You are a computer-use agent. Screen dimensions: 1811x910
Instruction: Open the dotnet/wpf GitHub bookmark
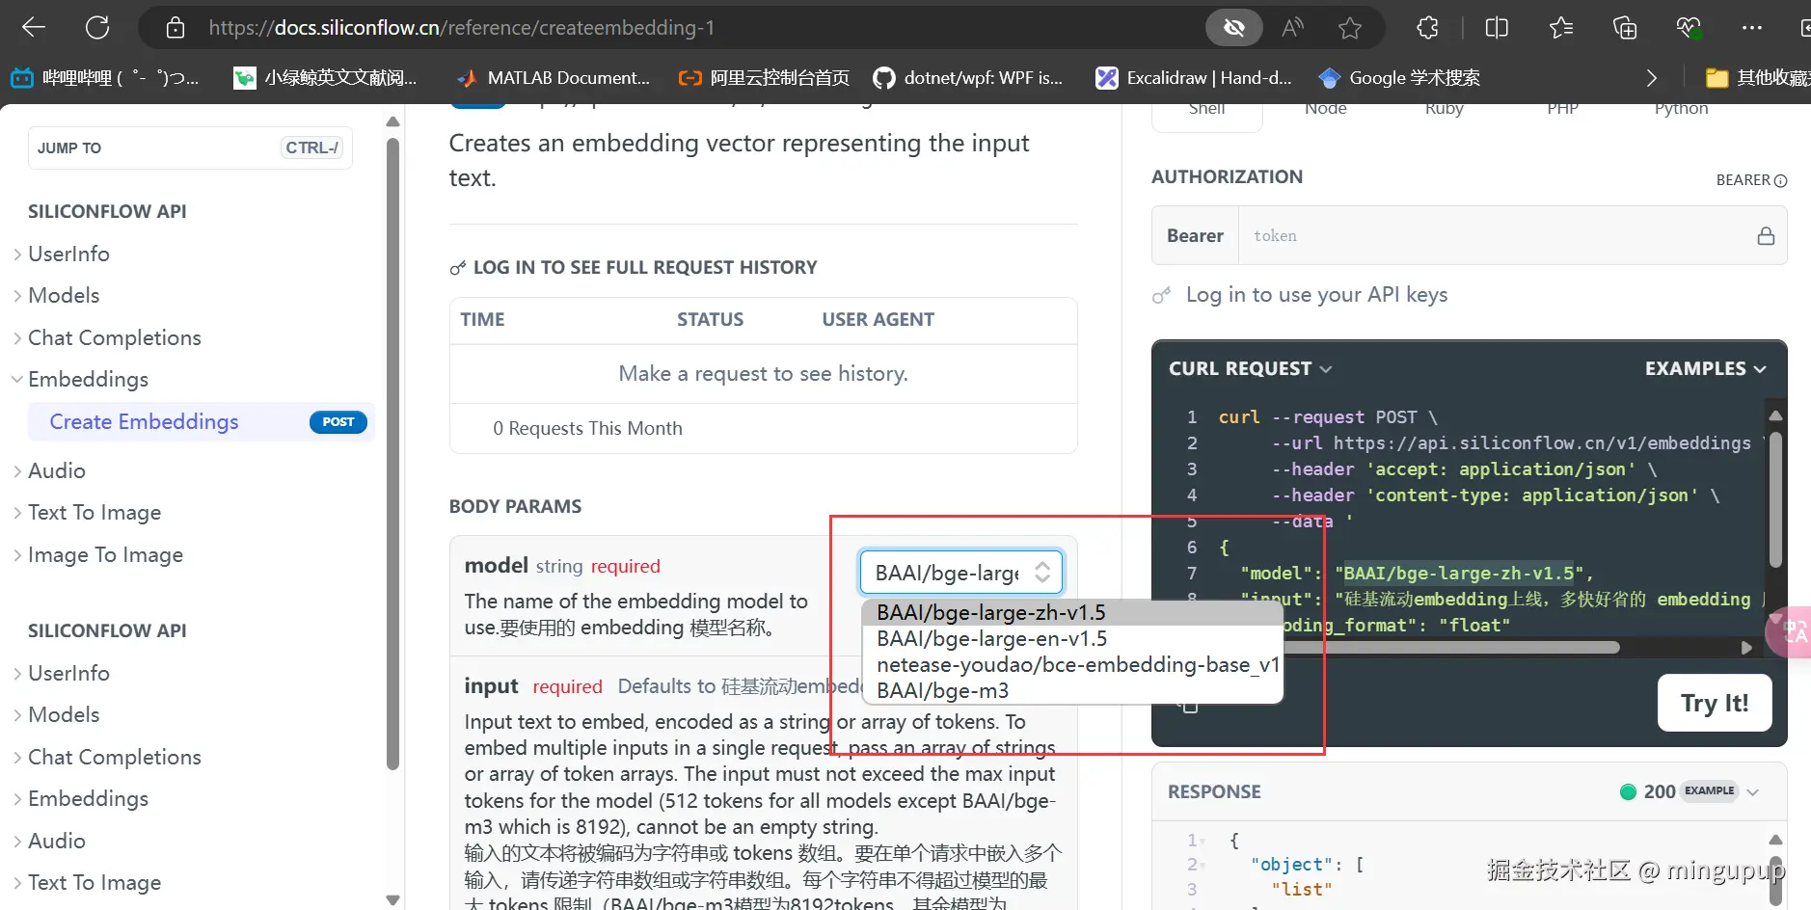tap(967, 78)
